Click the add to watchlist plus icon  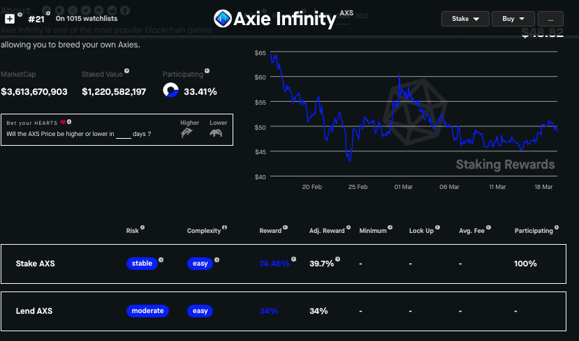coord(10,20)
